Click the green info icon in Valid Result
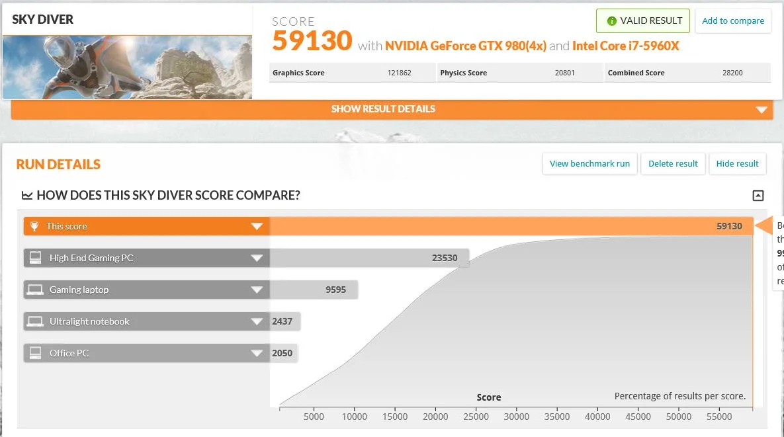The height and width of the screenshot is (437, 784). coord(611,21)
